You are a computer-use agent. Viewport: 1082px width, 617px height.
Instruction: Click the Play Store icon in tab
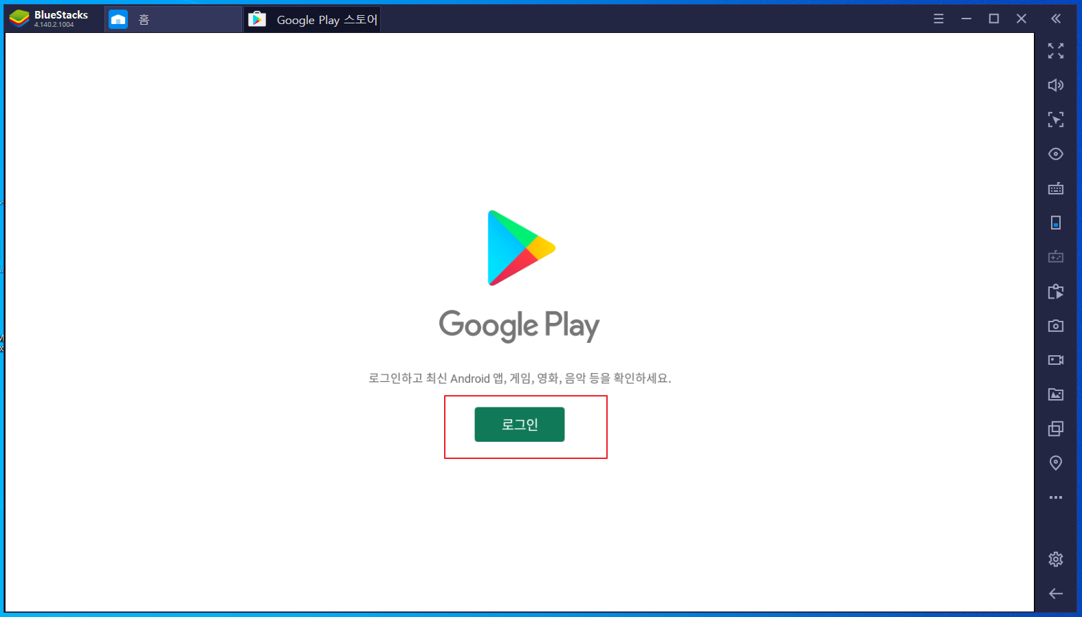pos(257,19)
